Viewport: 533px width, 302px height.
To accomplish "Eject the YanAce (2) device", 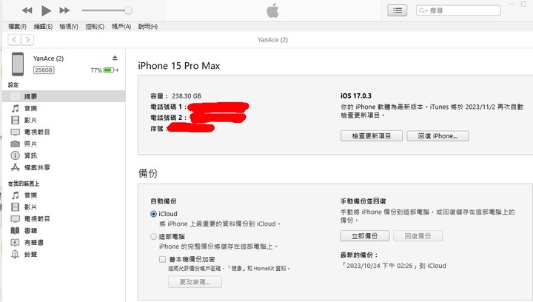I will coord(115,58).
